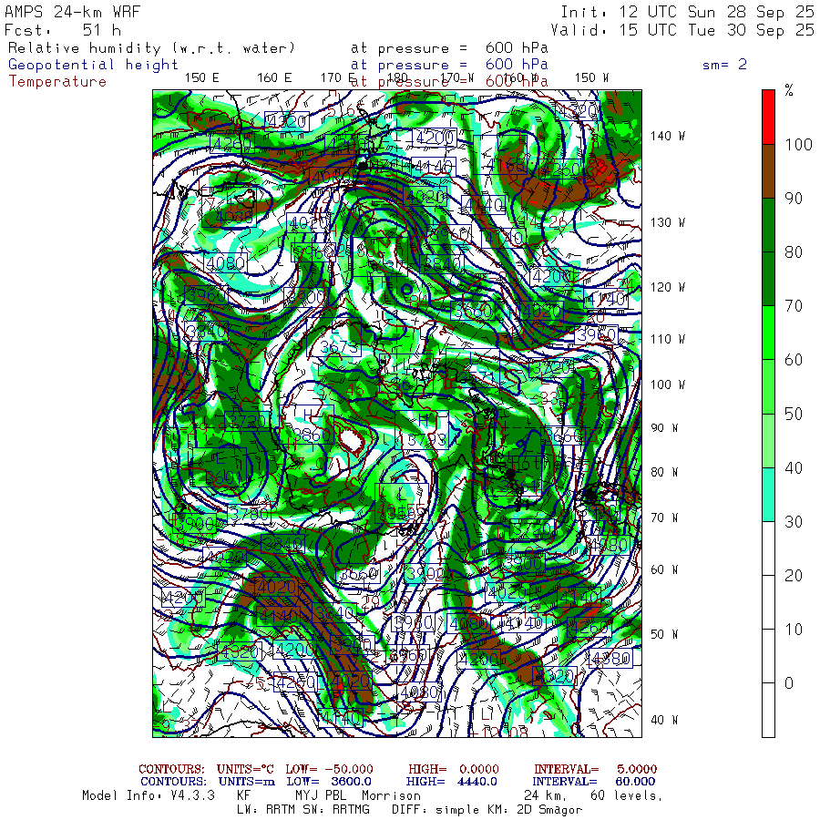Click the '80 W' label on the right axis
Viewport: 820px width, 820px height.
click(x=664, y=472)
